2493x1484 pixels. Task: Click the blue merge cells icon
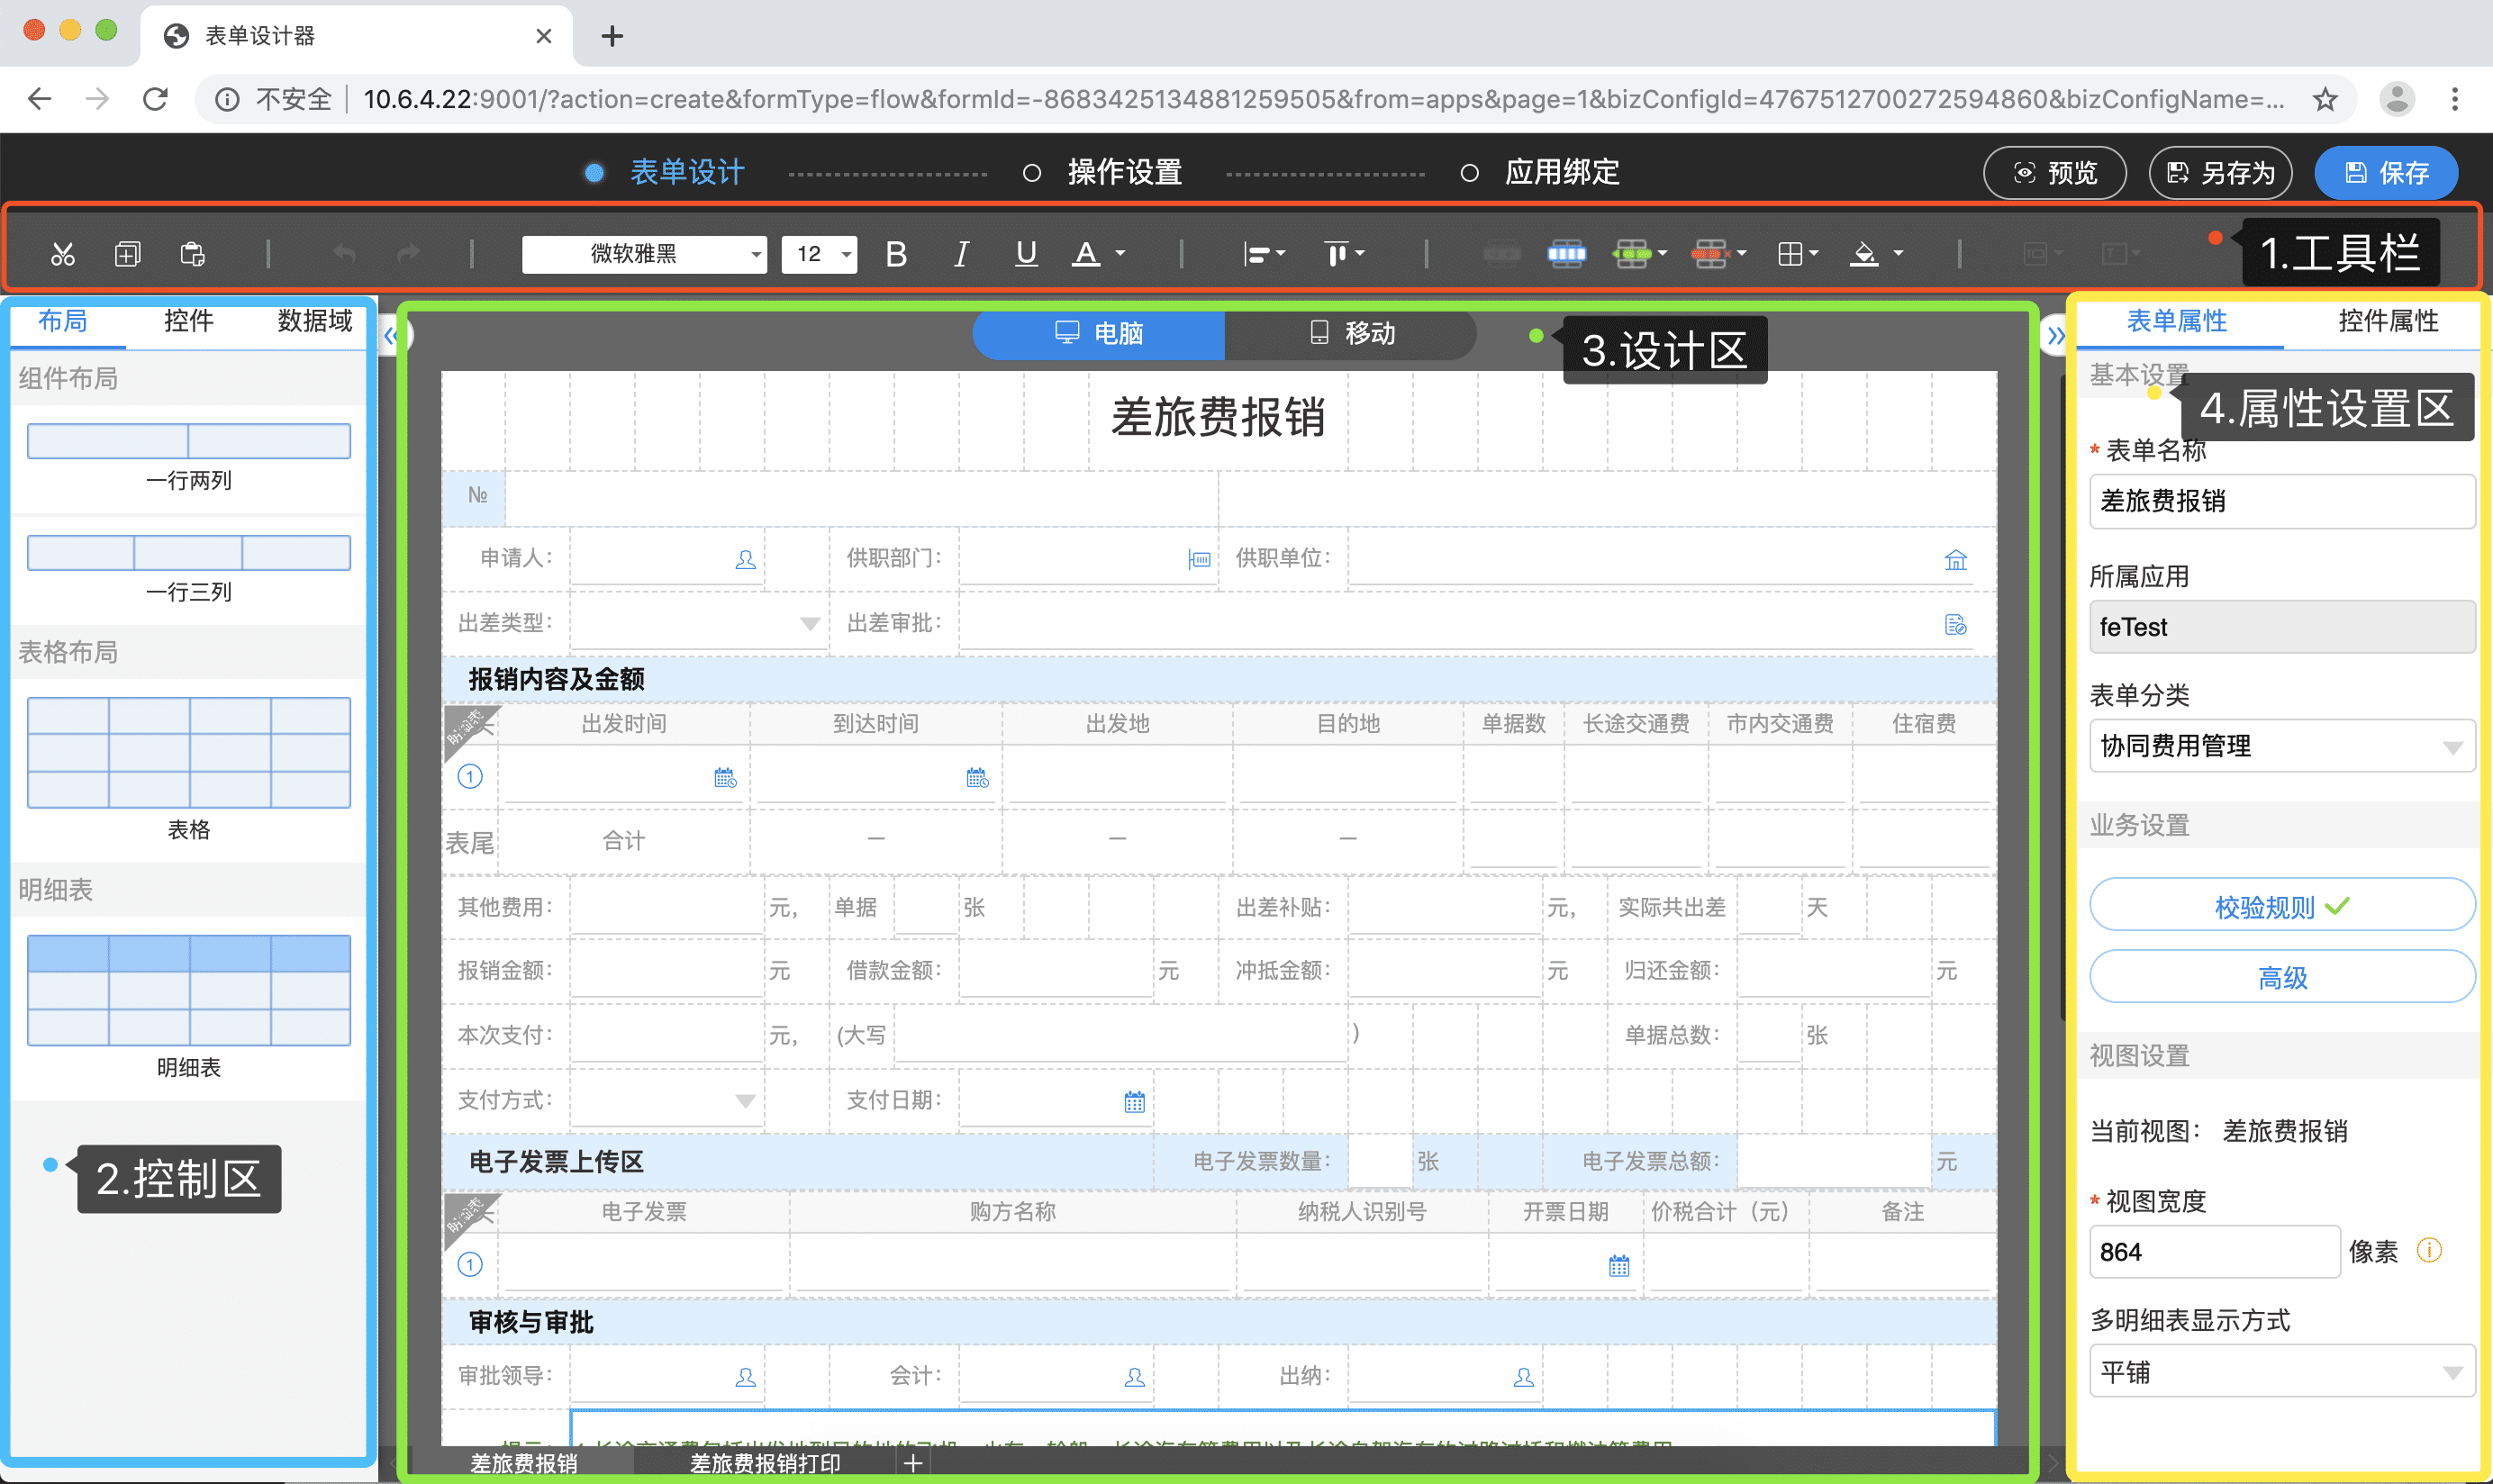point(1566,254)
